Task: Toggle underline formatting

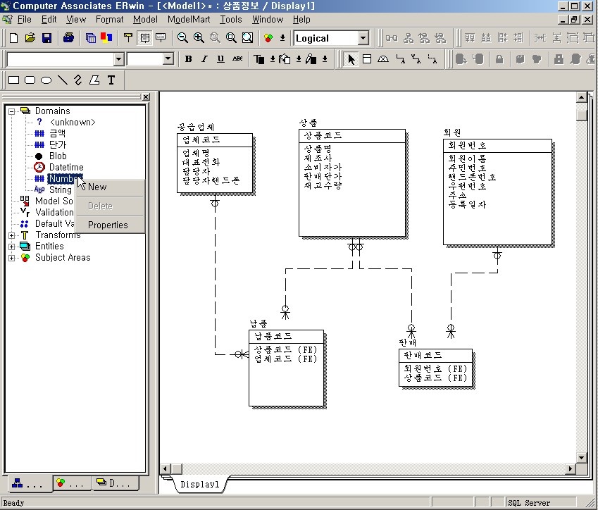Action: [220, 59]
